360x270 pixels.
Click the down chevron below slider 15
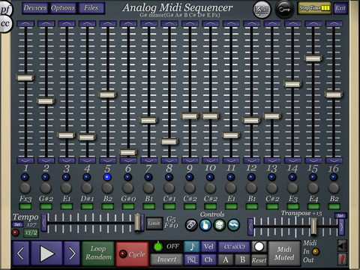click(x=313, y=160)
